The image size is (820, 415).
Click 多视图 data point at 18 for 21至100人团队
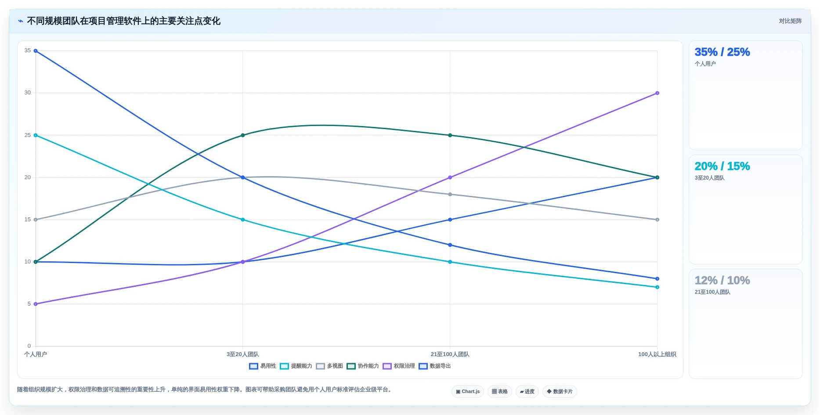pyautogui.click(x=450, y=194)
